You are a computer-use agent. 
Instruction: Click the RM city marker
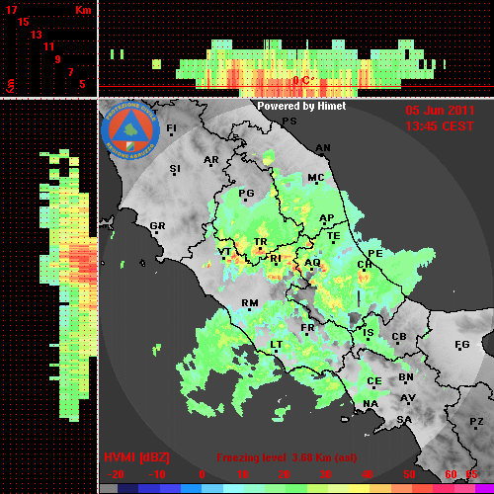tap(249, 309)
